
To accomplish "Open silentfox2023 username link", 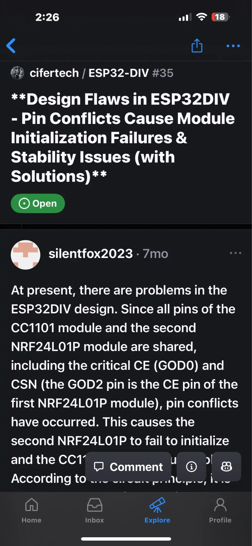I will click(91, 254).
